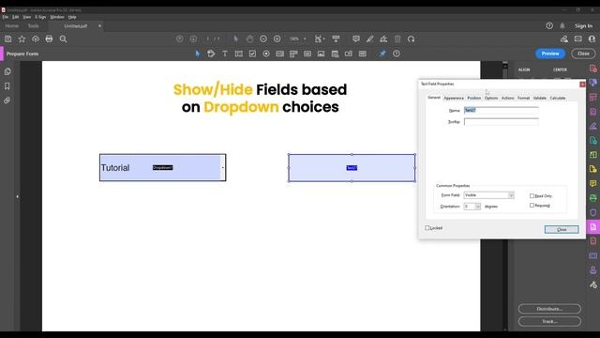
Task: Choose the Select Object arrow tool
Action: [x=198, y=54]
